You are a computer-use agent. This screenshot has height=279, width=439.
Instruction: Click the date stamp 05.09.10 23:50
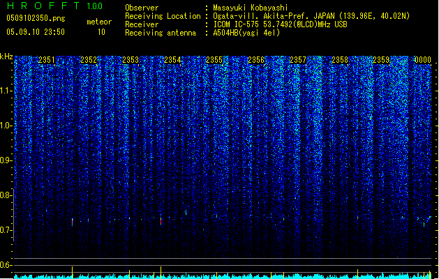pos(36,32)
